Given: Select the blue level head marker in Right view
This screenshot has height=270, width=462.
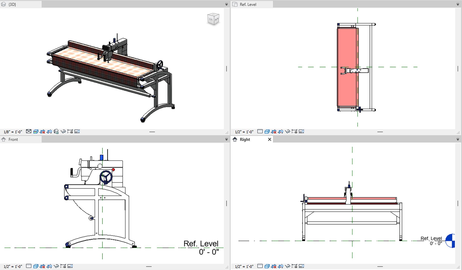Looking at the screenshot, I should coord(450,241).
